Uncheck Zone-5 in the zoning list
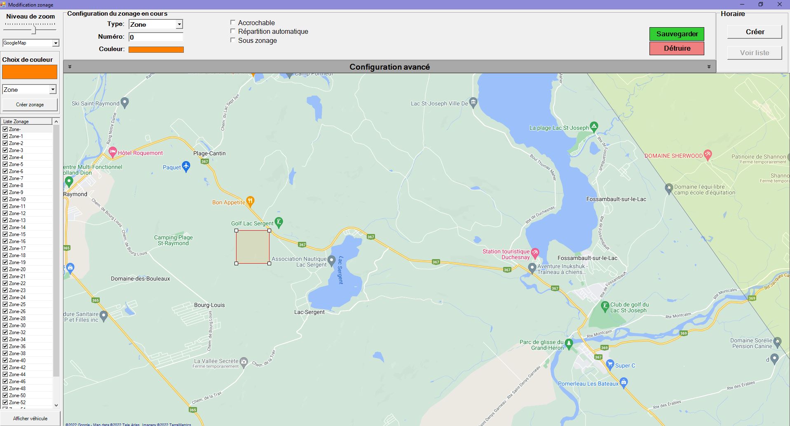This screenshot has width=790, height=426. (5, 164)
